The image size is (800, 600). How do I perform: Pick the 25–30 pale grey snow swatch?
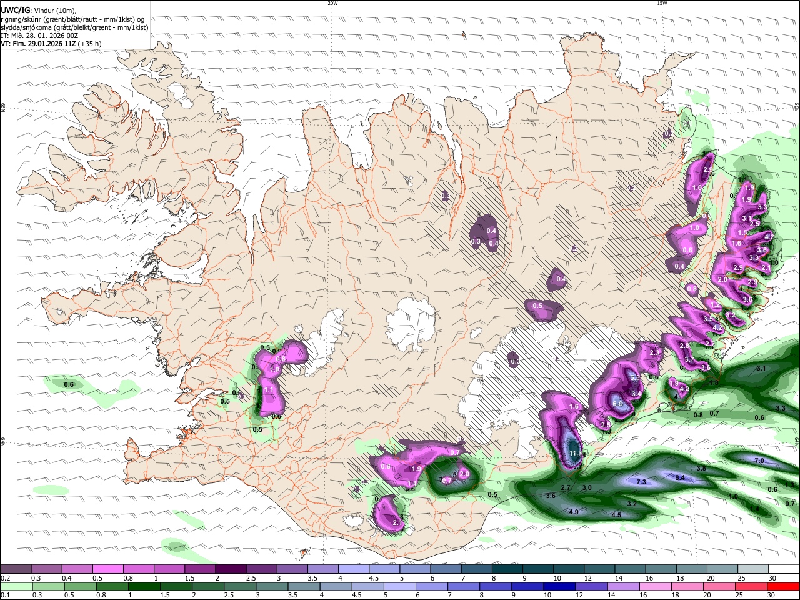(754, 569)
